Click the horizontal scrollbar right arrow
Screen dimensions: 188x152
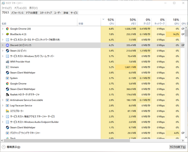(x=183, y=141)
